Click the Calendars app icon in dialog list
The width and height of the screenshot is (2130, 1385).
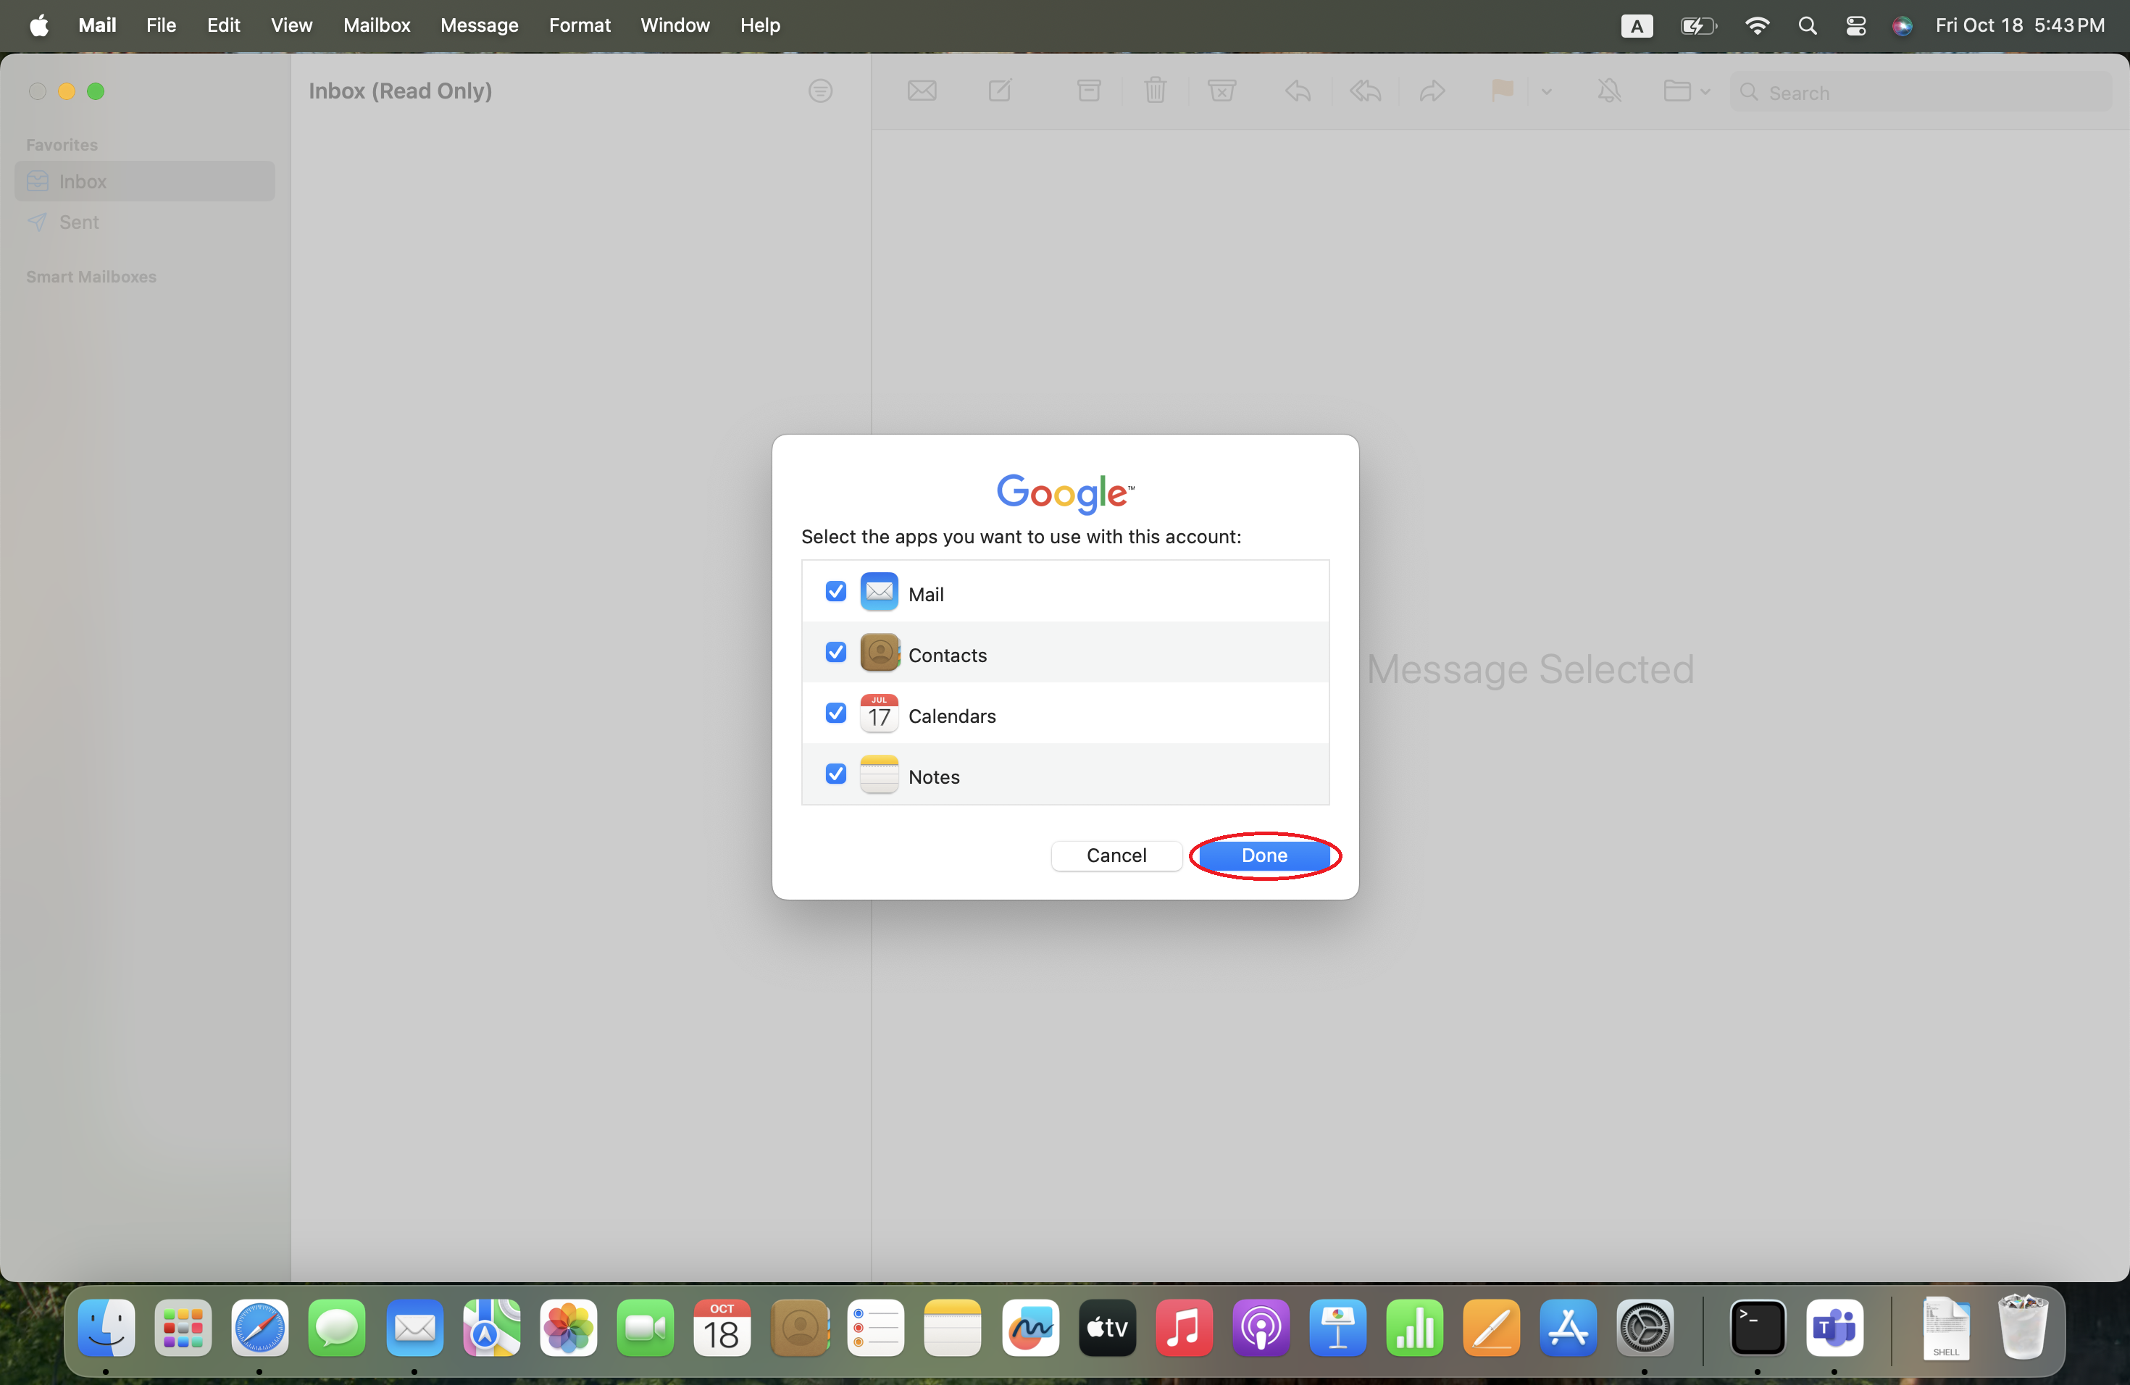(879, 713)
